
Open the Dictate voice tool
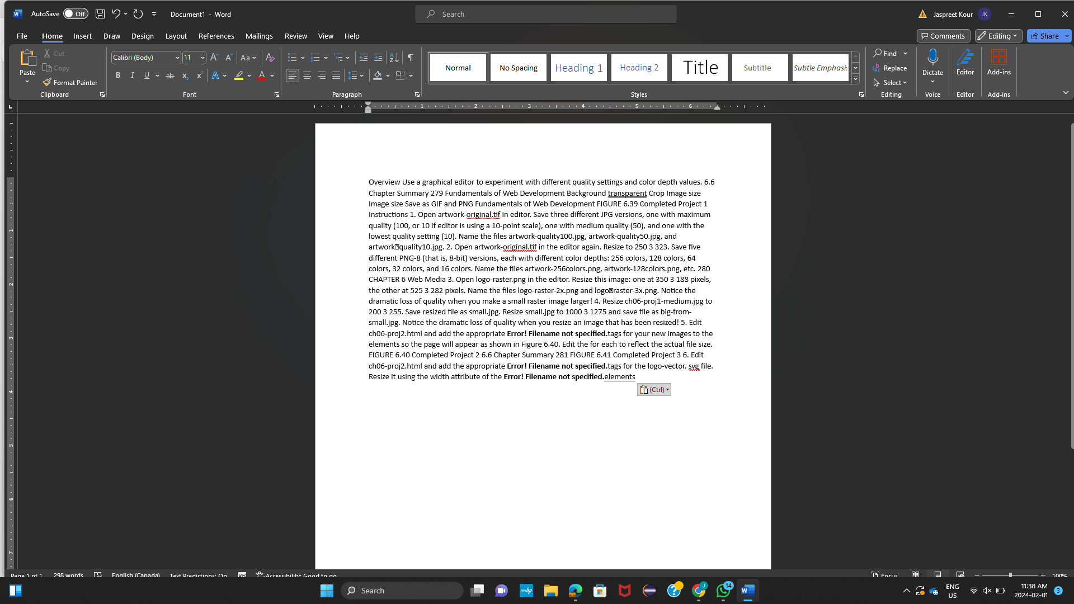coord(932,62)
